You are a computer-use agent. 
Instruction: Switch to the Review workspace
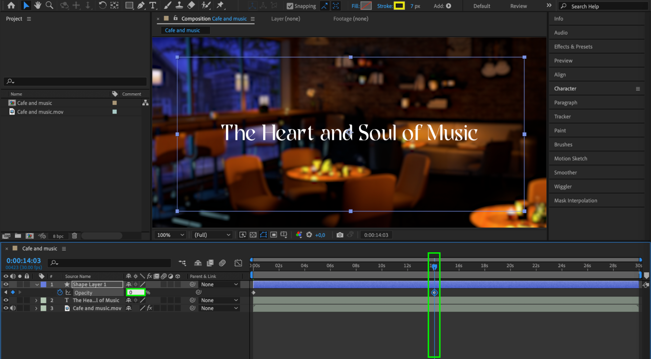tap(518, 6)
